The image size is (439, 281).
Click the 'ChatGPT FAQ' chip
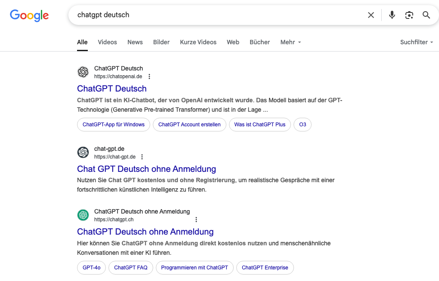131,268
